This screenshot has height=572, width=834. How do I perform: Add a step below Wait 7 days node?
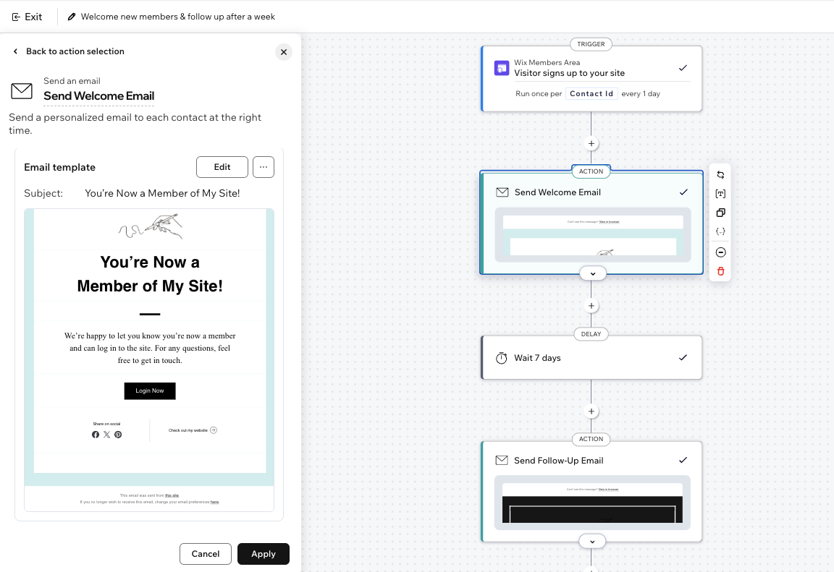(591, 411)
